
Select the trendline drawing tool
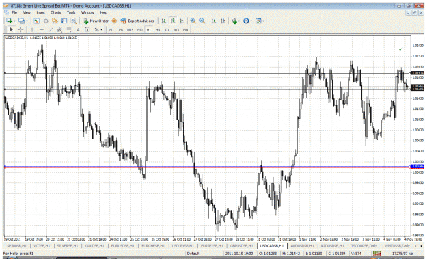[x=51, y=29]
